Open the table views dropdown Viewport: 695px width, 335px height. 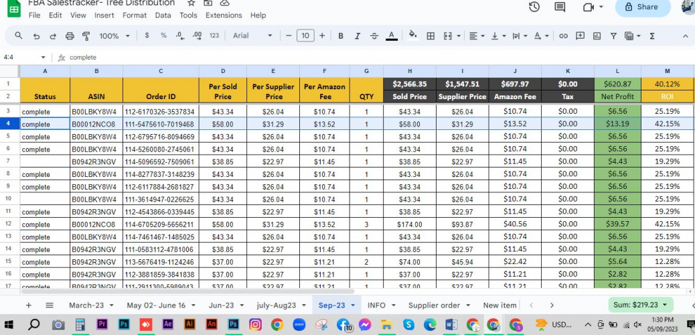(x=632, y=36)
